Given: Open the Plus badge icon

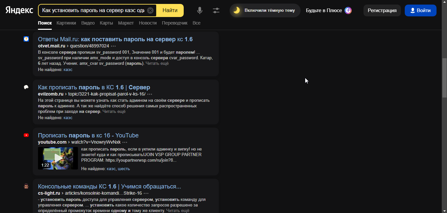Looking at the screenshot, I should pos(348,10).
